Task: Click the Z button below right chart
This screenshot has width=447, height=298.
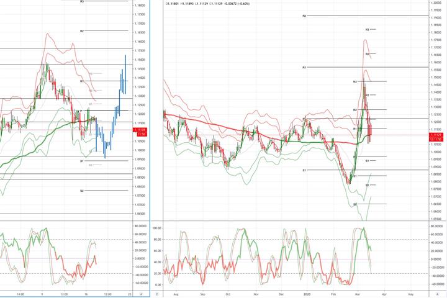Action: click(157, 294)
